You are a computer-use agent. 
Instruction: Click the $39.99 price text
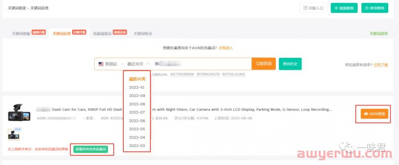pyautogui.click(x=162, y=118)
